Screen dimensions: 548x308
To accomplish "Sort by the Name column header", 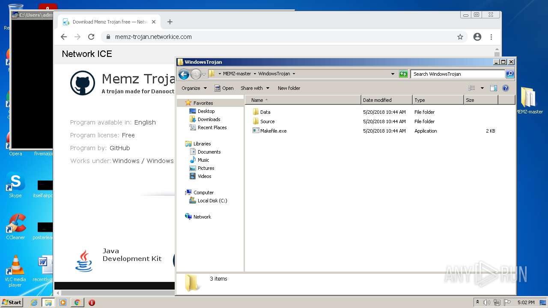I will 303,100.
